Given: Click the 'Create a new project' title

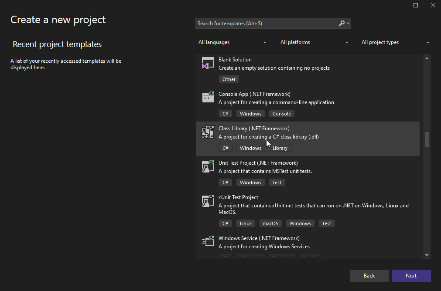Looking at the screenshot, I should [x=58, y=20].
